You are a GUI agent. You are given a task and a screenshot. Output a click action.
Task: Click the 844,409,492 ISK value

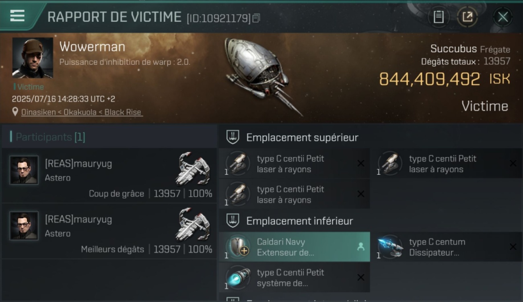tap(445, 79)
